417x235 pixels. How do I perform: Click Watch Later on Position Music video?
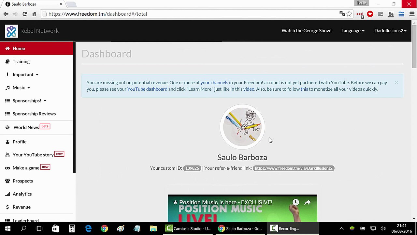tap(295, 202)
